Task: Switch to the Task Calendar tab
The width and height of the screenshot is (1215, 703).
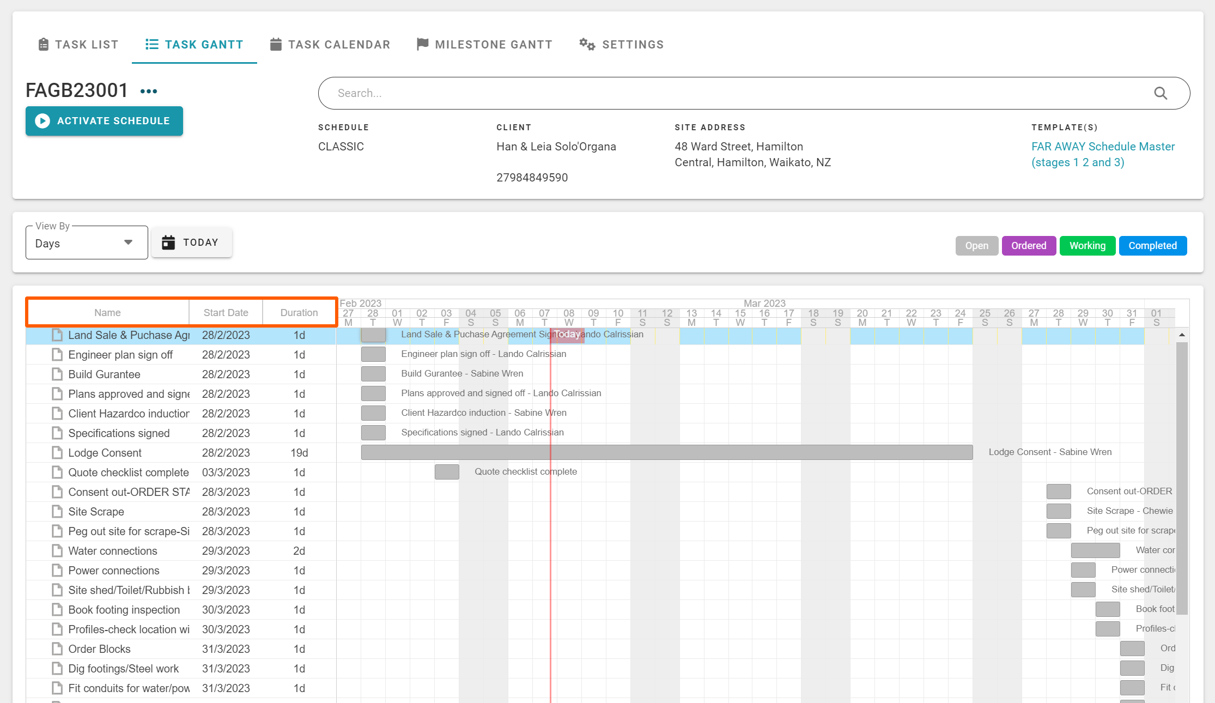Action: pos(330,45)
